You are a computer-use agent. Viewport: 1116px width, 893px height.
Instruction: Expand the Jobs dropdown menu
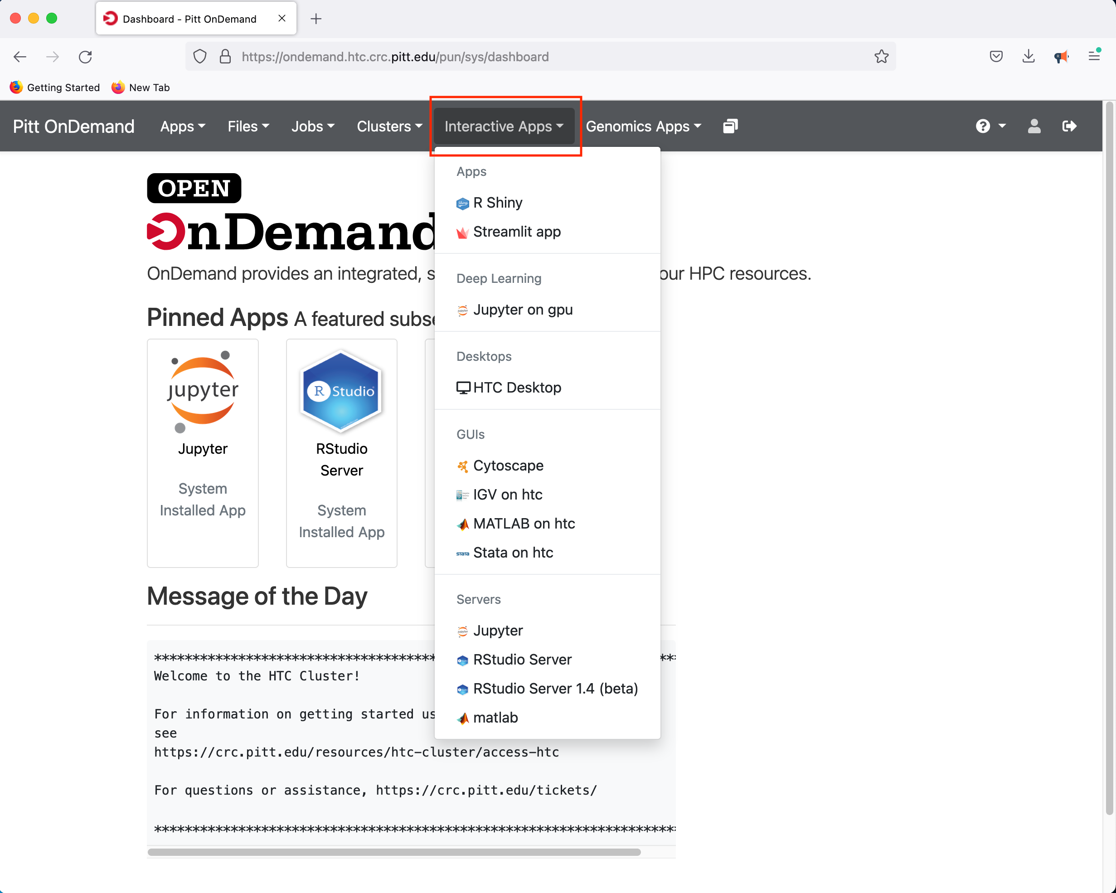[x=313, y=126]
